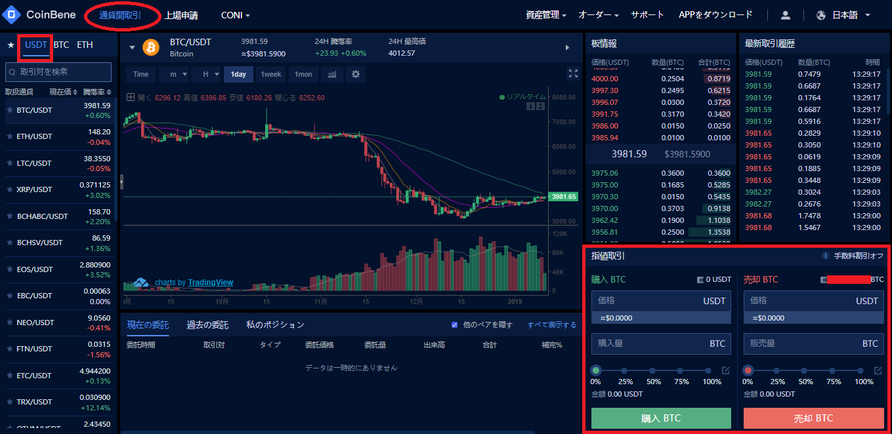Toggle the 手数料割引オフ fee discount switch
The image size is (892, 434).
coord(858,256)
